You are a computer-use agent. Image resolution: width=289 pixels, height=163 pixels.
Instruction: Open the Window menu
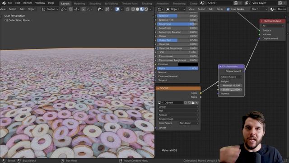40,3
